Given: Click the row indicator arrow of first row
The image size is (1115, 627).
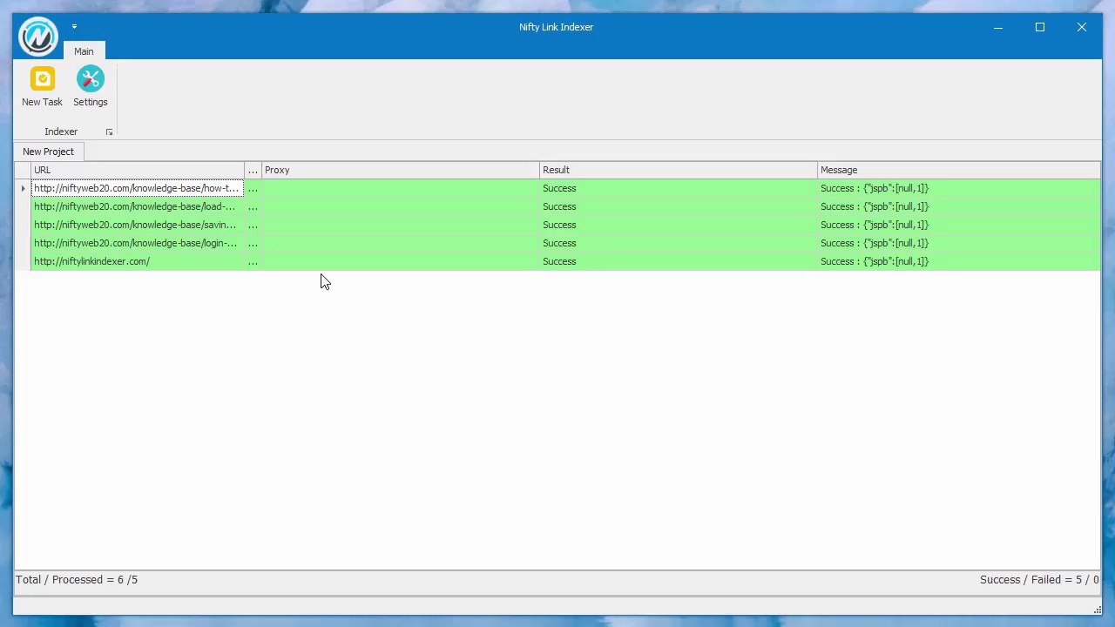Looking at the screenshot, I should pos(23,188).
